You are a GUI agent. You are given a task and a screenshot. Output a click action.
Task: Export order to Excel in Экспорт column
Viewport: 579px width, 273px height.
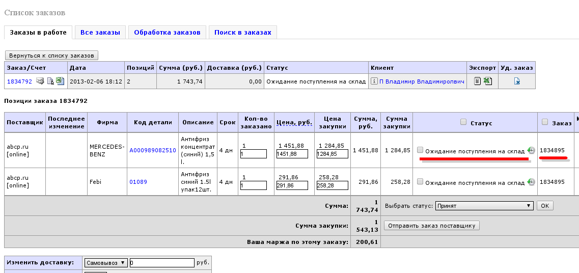[x=487, y=81]
